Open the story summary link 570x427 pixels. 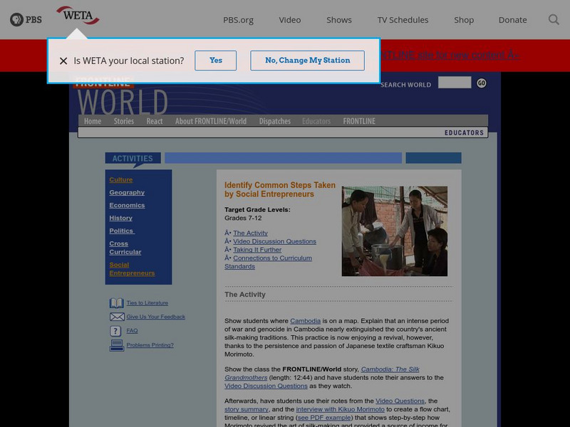(x=246, y=409)
